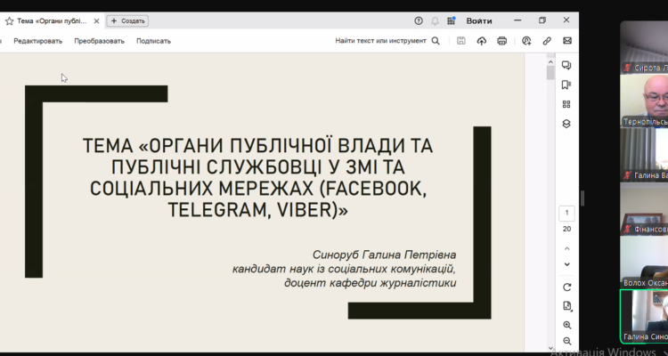Click the share with others icon
The width and height of the screenshot is (668, 356).
pyautogui.click(x=526, y=41)
